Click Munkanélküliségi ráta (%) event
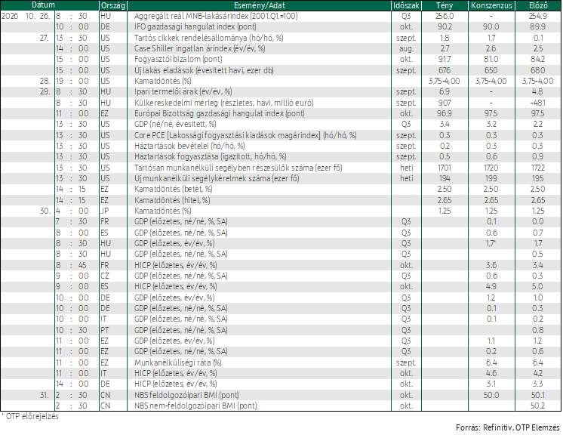This screenshot has width=563, height=435. (x=178, y=362)
